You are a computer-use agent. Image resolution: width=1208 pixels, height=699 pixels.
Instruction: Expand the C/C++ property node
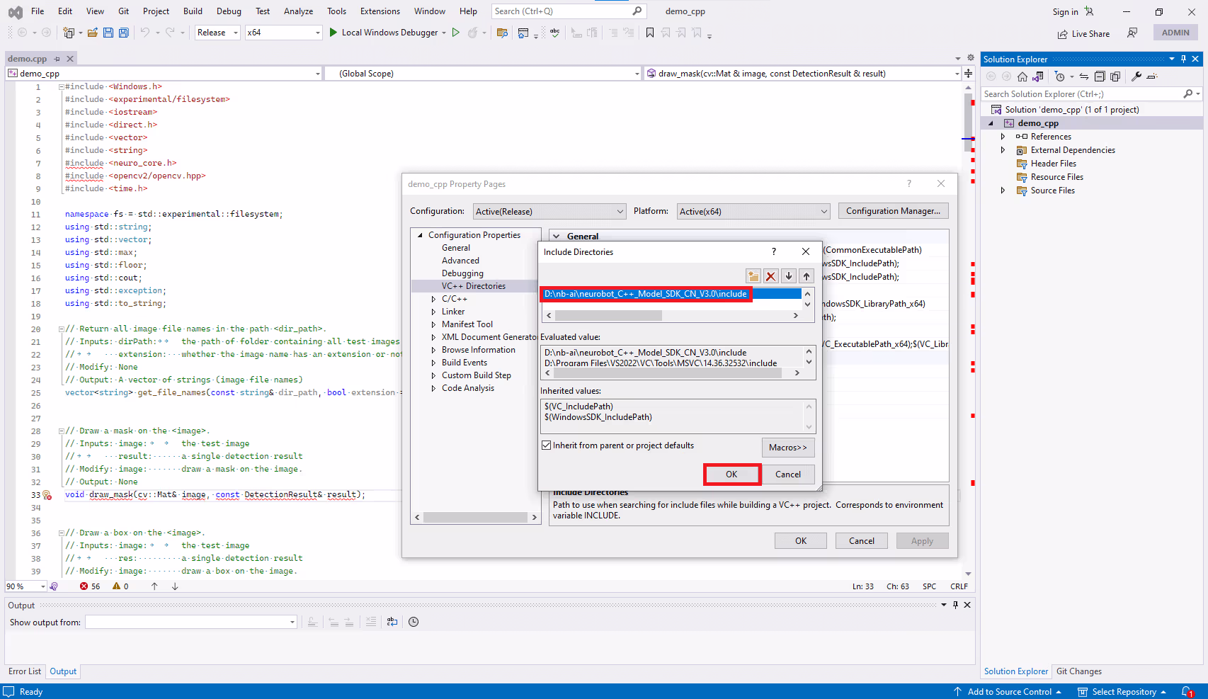tap(433, 299)
